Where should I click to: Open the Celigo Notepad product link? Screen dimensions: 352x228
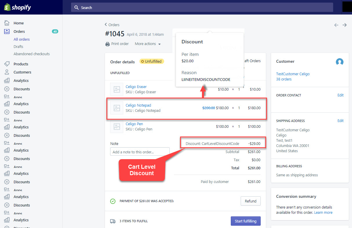pyautogui.click(x=138, y=105)
